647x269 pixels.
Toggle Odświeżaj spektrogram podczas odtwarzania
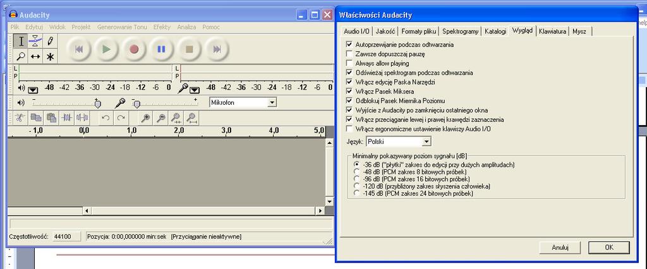(349, 73)
